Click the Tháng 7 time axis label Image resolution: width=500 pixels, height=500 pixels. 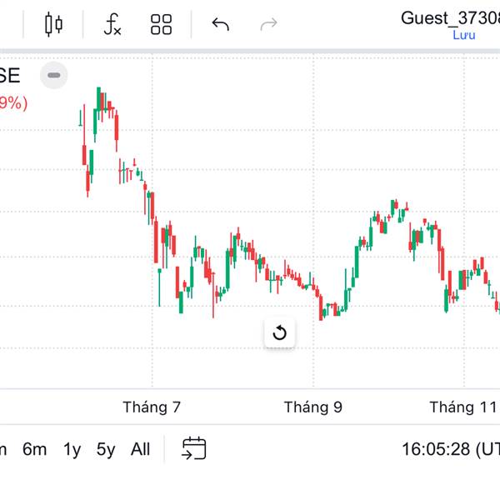pyautogui.click(x=152, y=407)
